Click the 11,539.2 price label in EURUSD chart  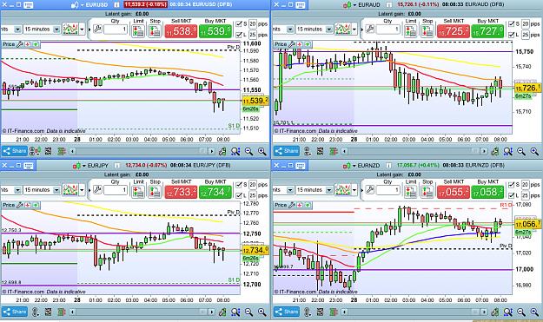(255, 101)
